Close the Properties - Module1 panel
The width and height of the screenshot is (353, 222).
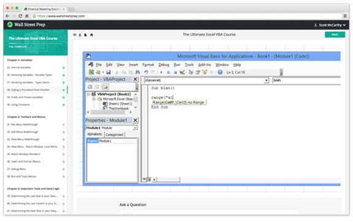135,120
